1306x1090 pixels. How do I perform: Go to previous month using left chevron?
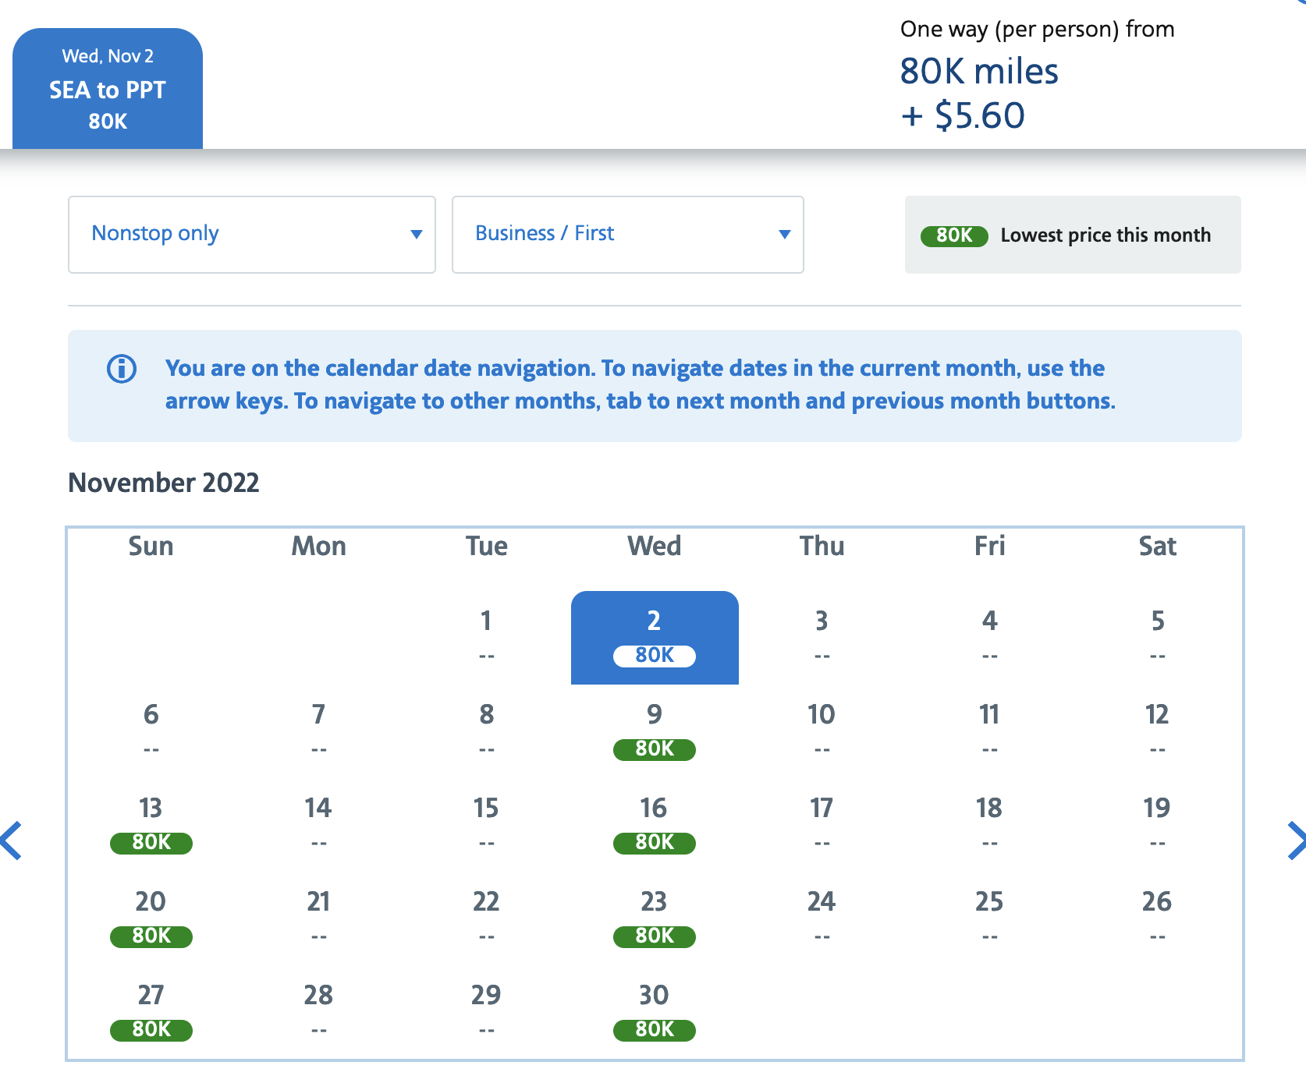pos(12,841)
